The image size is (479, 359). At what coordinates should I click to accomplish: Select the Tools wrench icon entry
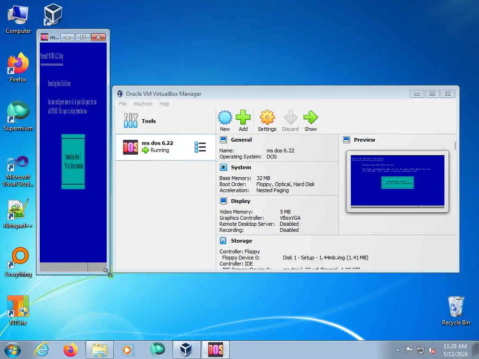(x=131, y=121)
